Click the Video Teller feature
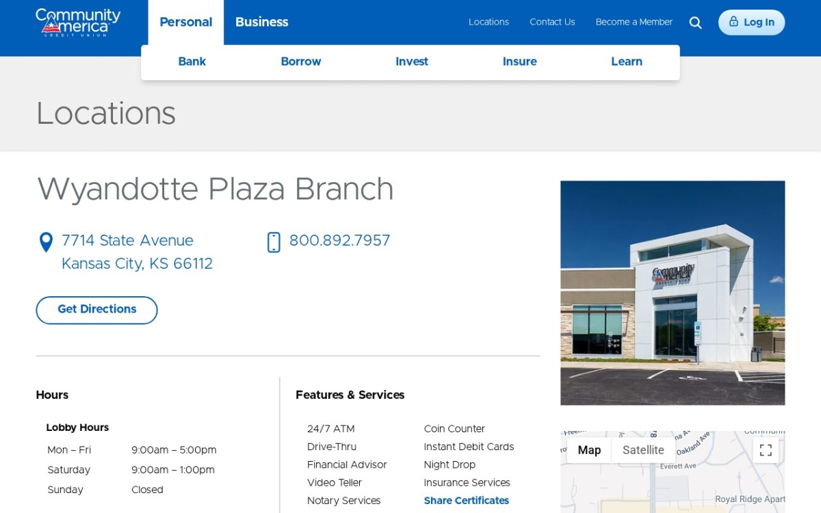The image size is (821, 513). pos(335,483)
